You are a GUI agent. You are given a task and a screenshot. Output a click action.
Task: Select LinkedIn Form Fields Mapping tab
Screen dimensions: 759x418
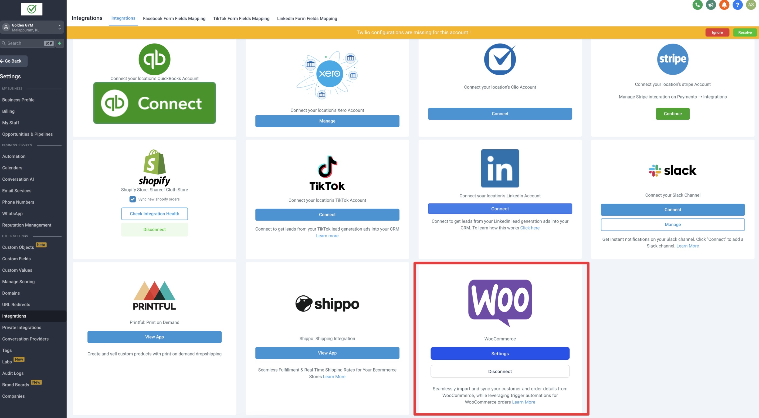tap(307, 18)
